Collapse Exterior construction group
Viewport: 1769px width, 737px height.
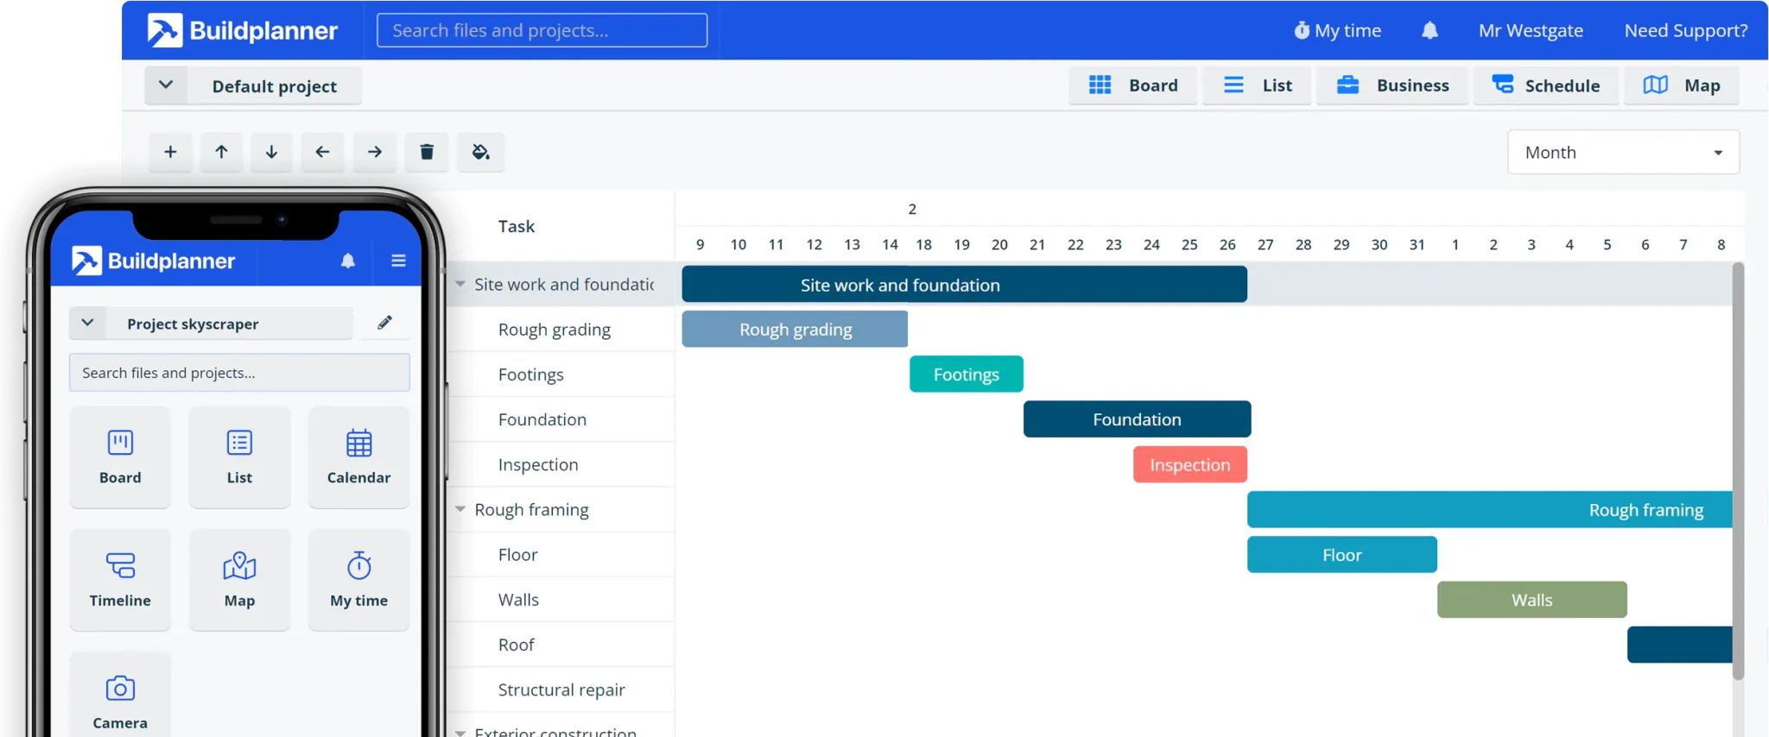coord(460,732)
